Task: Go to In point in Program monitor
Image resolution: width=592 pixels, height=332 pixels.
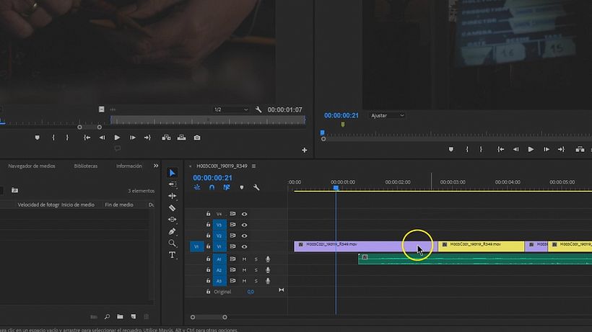Action: pos(500,150)
